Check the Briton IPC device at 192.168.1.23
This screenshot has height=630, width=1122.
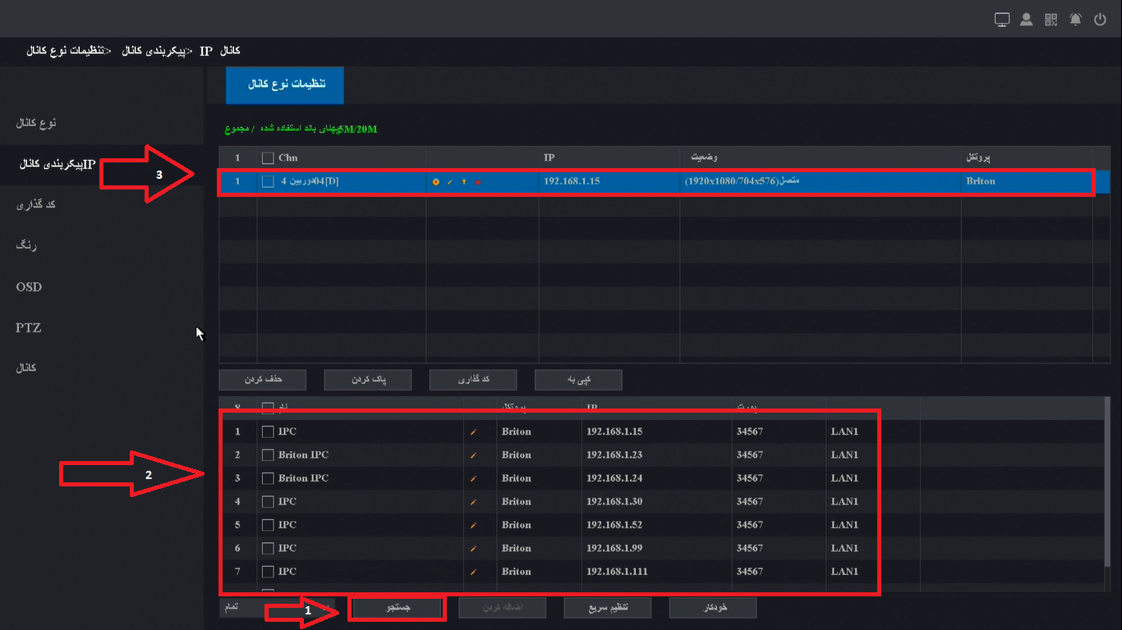click(x=268, y=455)
